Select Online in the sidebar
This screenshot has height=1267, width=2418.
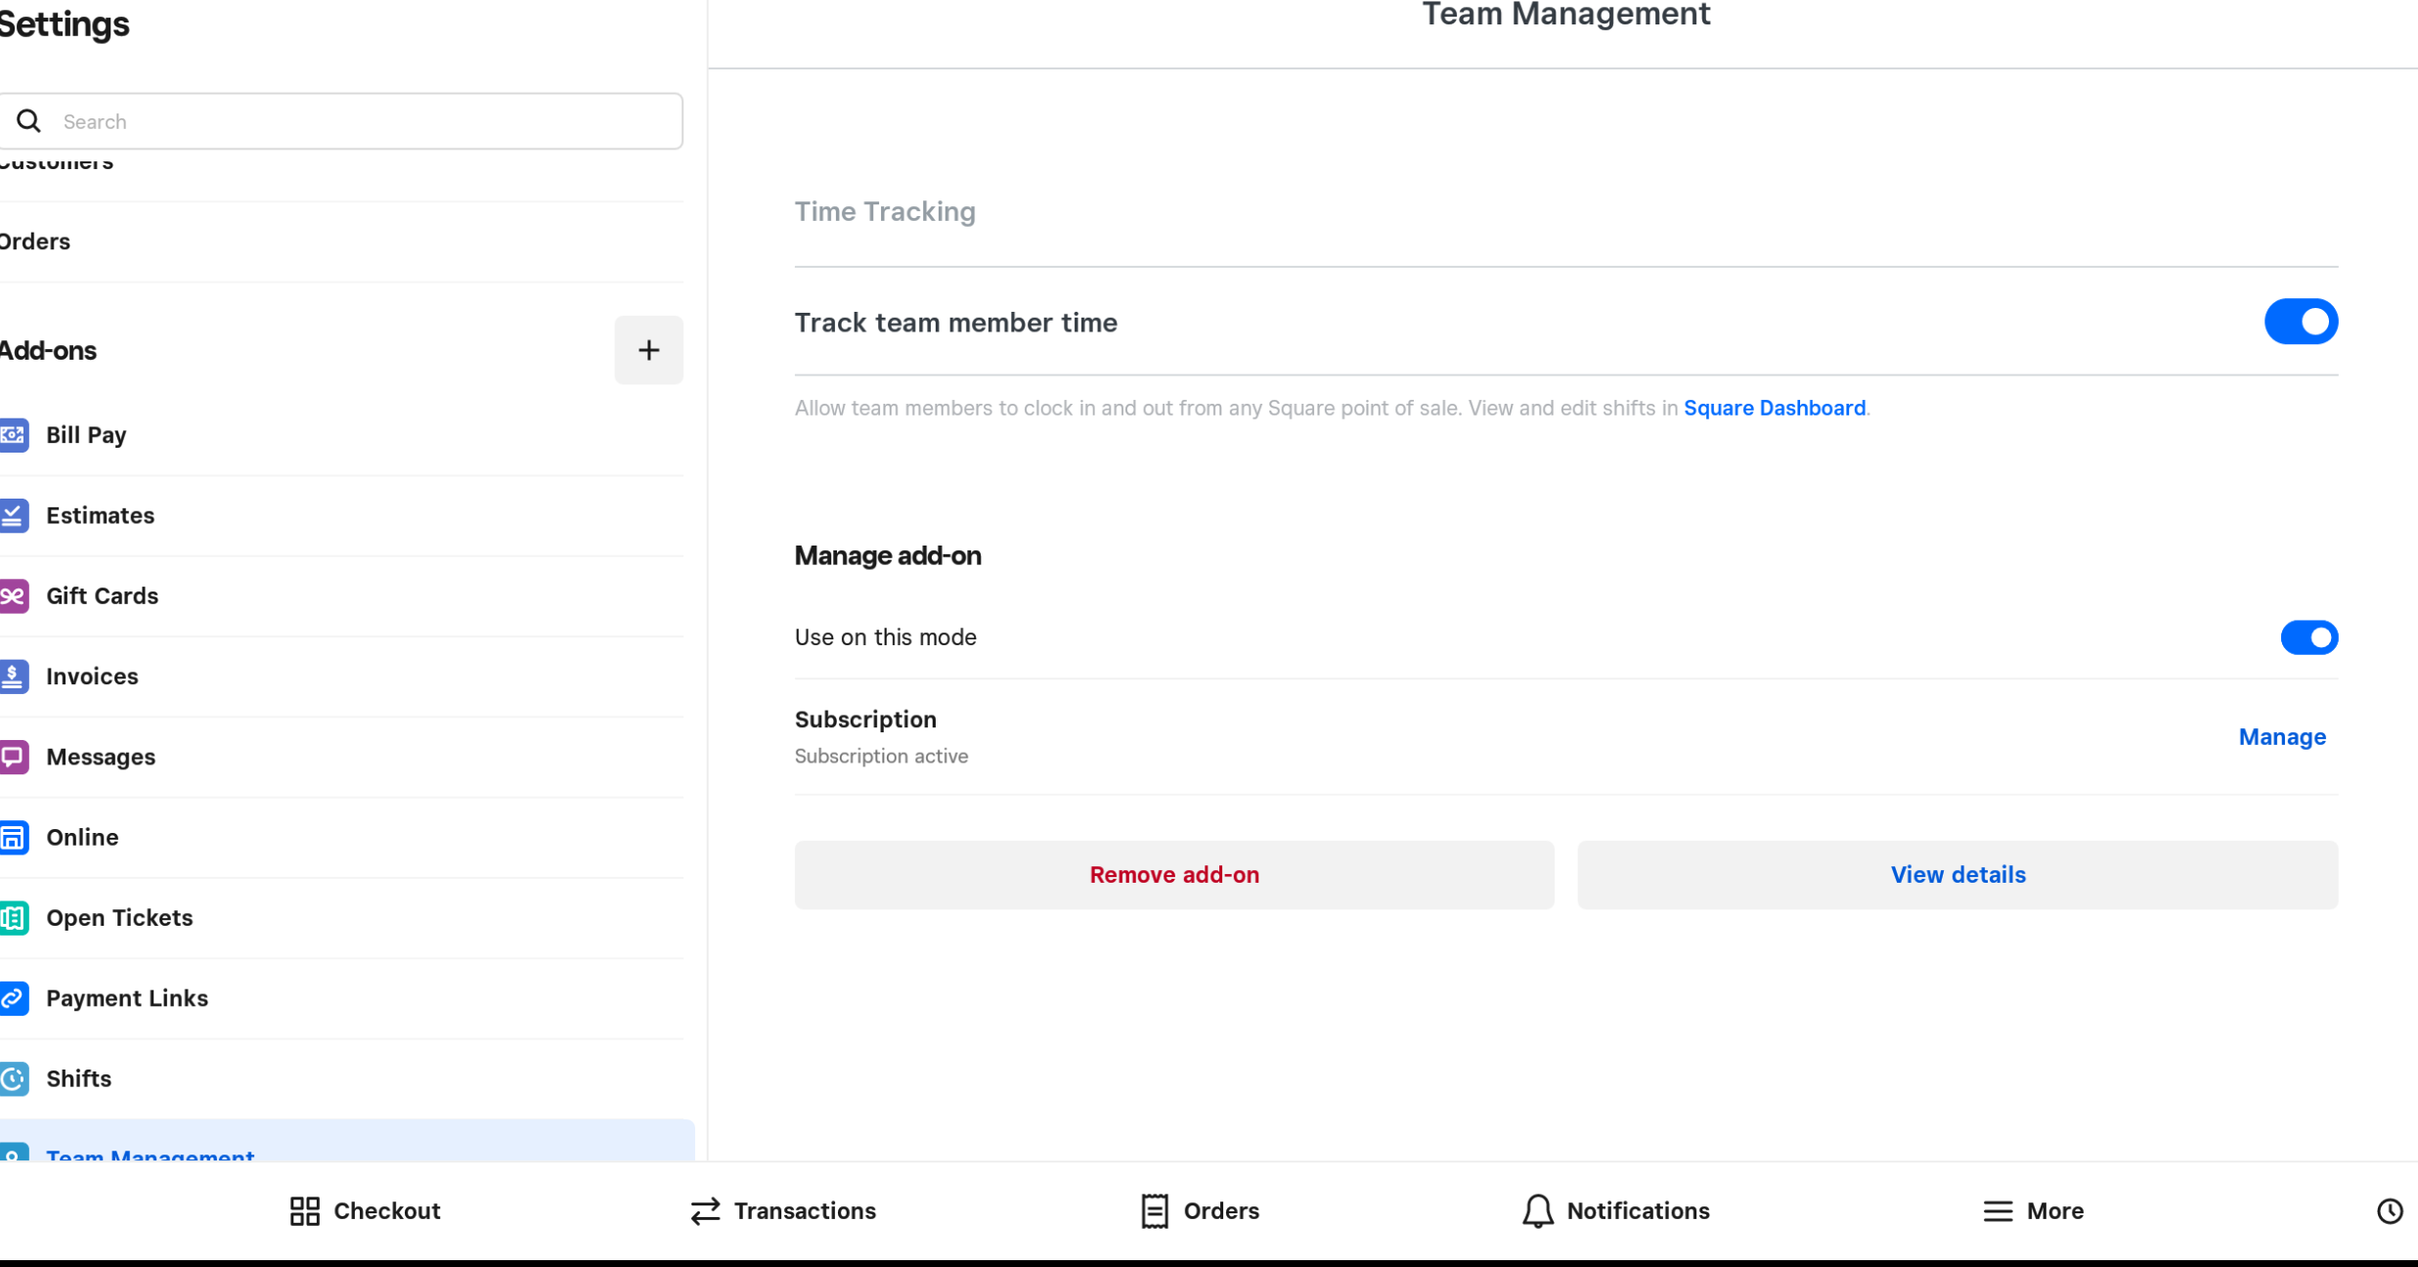pyautogui.click(x=341, y=838)
